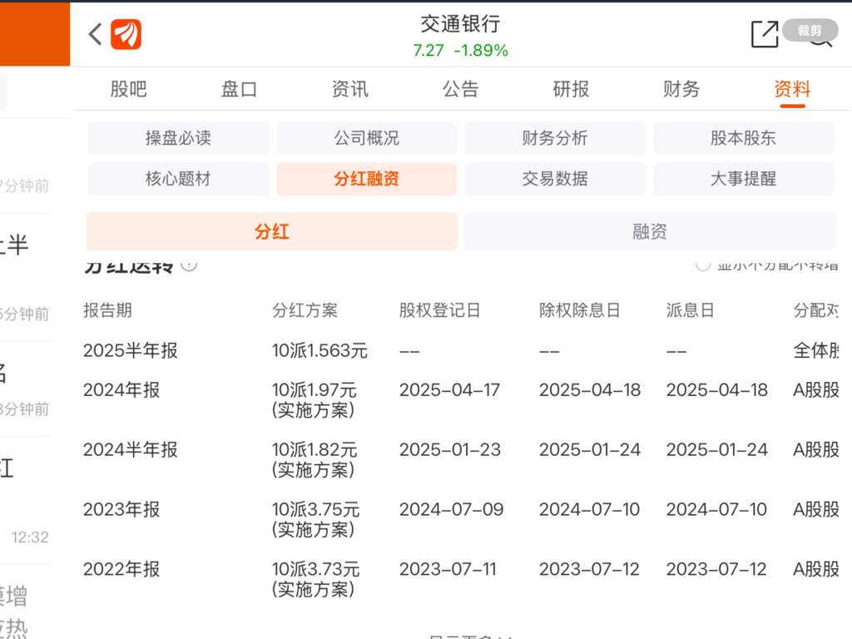The image size is (852, 639).
Task: Click record date 2025-01-23
Action: tap(449, 450)
